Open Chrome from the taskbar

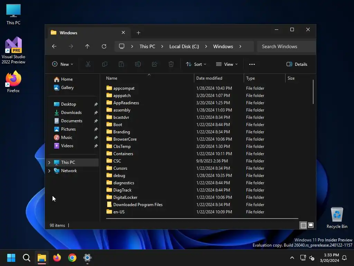pyautogui.click(x=72, y=258)
